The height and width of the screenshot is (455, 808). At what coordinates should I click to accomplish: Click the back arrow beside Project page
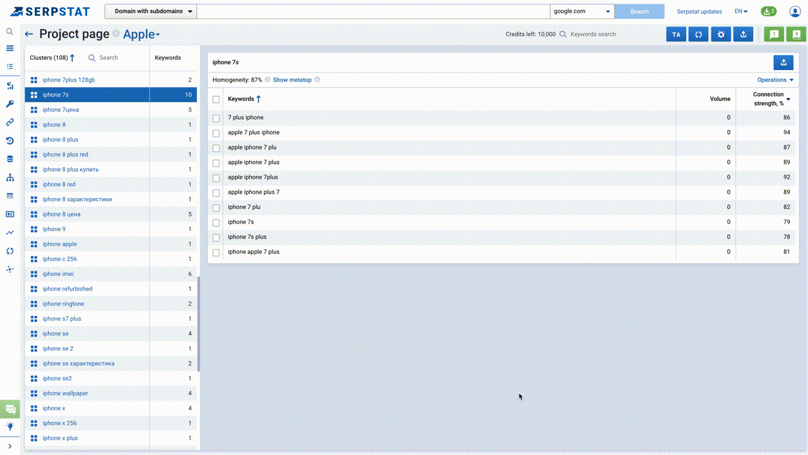29,35
